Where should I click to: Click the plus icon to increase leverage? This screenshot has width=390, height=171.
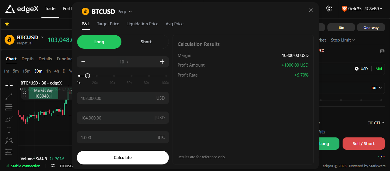coord(162,62)
